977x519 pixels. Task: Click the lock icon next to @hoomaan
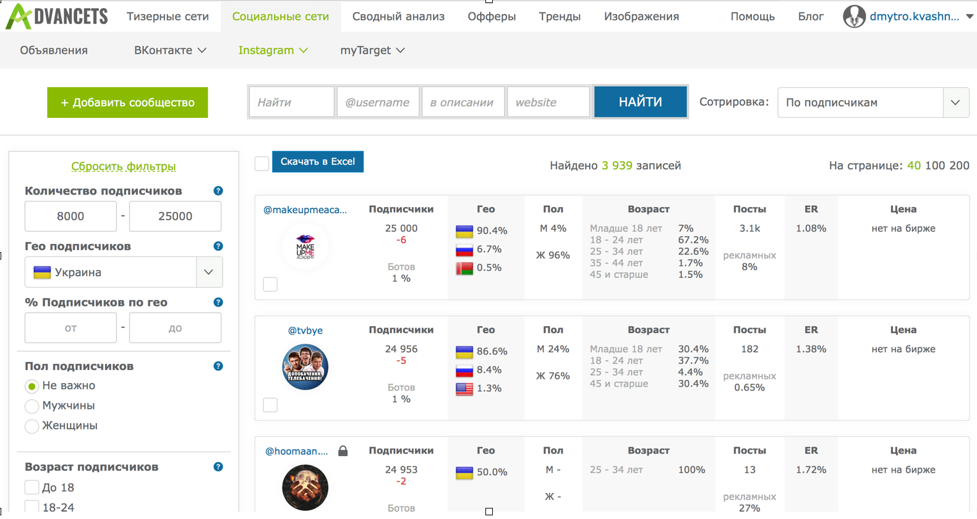(343, 451)
